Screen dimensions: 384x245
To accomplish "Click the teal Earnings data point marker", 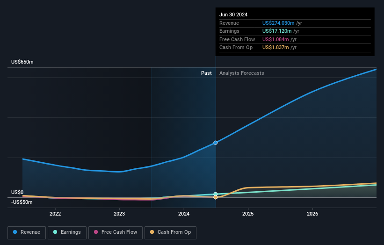I will pyautogui.click(x=216, y=194).
